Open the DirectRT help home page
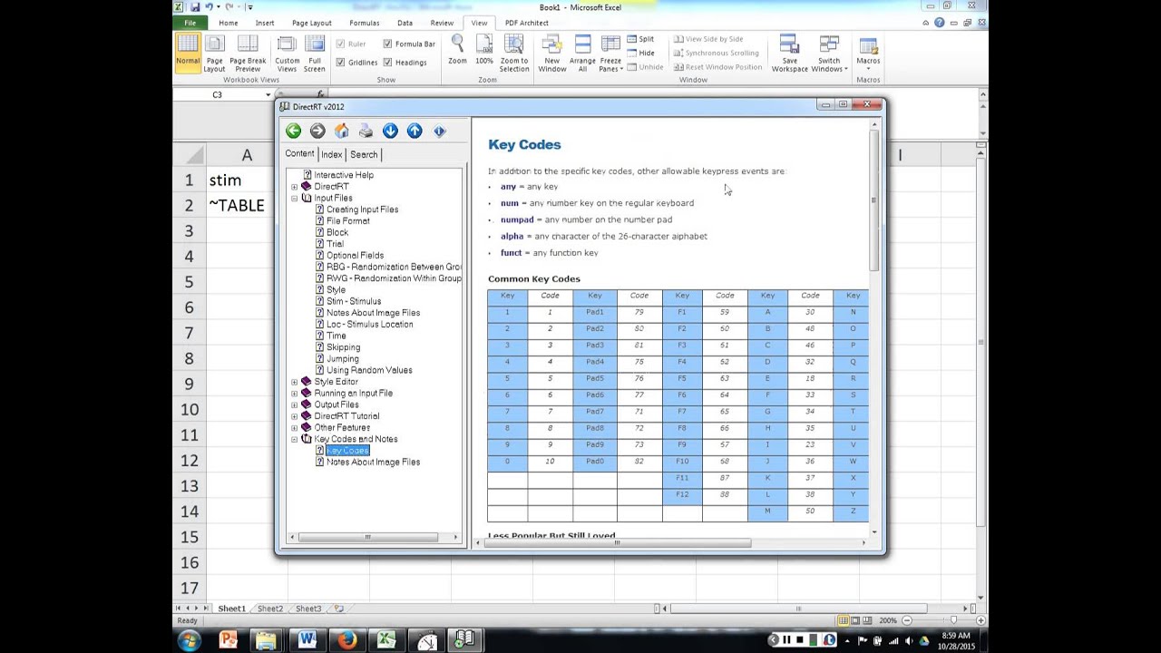The width and height of the screenshot is (1161, 653). [x=342, y=131]
